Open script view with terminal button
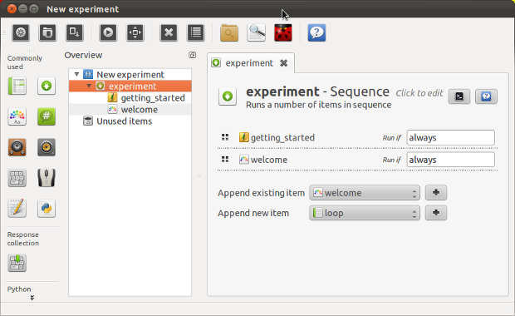Screen dimensions: 515x316 click(x=459, y=96)
